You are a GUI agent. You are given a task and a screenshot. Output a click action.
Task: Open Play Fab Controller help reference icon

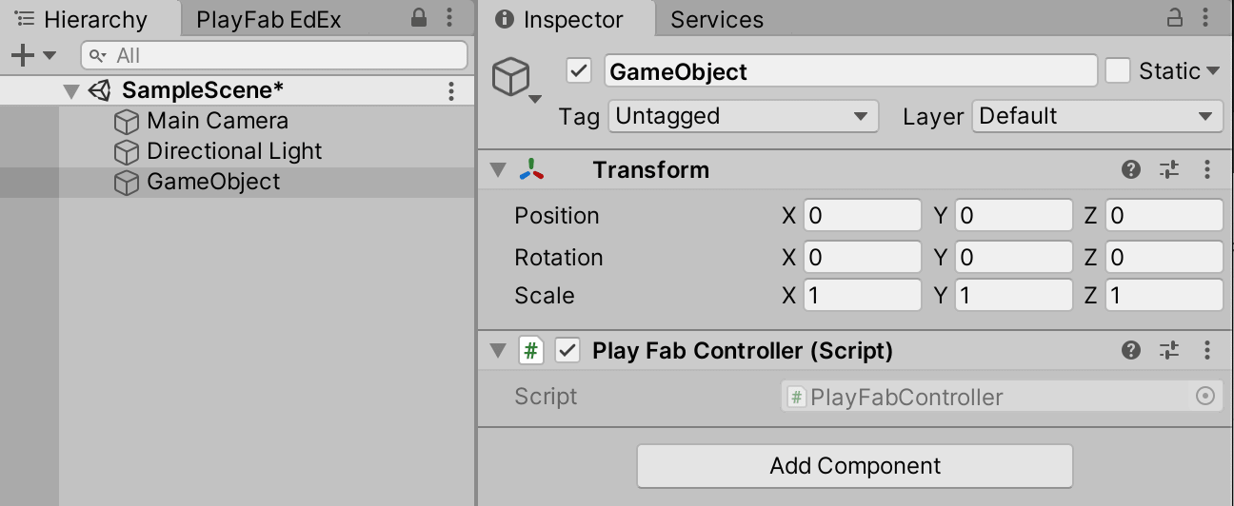tap(1131, 350)
